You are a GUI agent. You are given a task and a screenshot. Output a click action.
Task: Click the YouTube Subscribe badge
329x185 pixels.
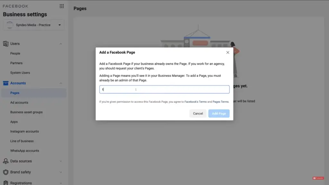[318, 178]
